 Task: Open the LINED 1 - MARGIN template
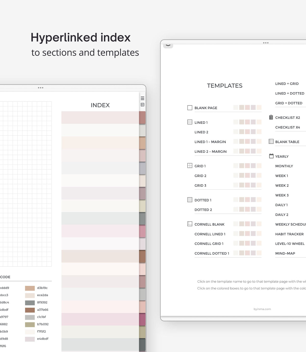[x=210, y=142]
